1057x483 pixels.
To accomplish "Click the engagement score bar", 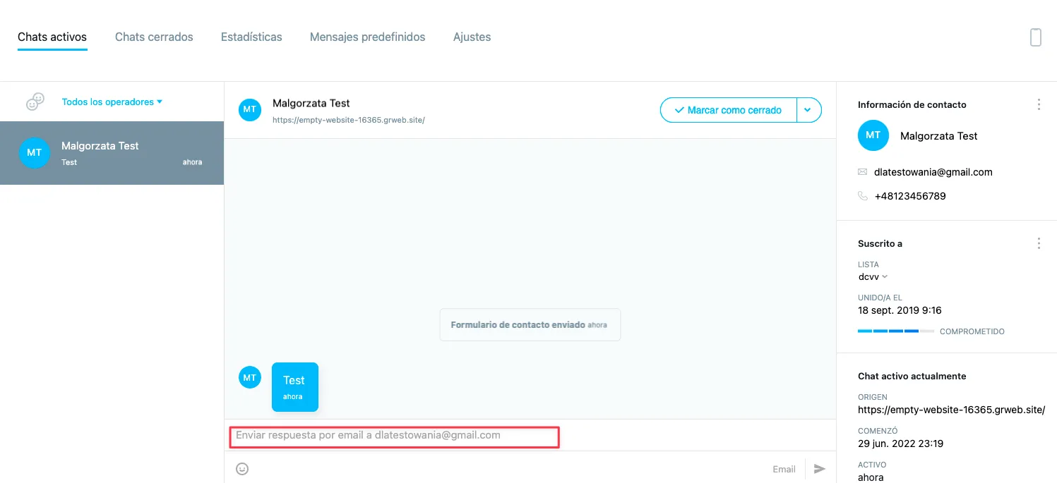I will pyautogui.click(x=896, y=331).
